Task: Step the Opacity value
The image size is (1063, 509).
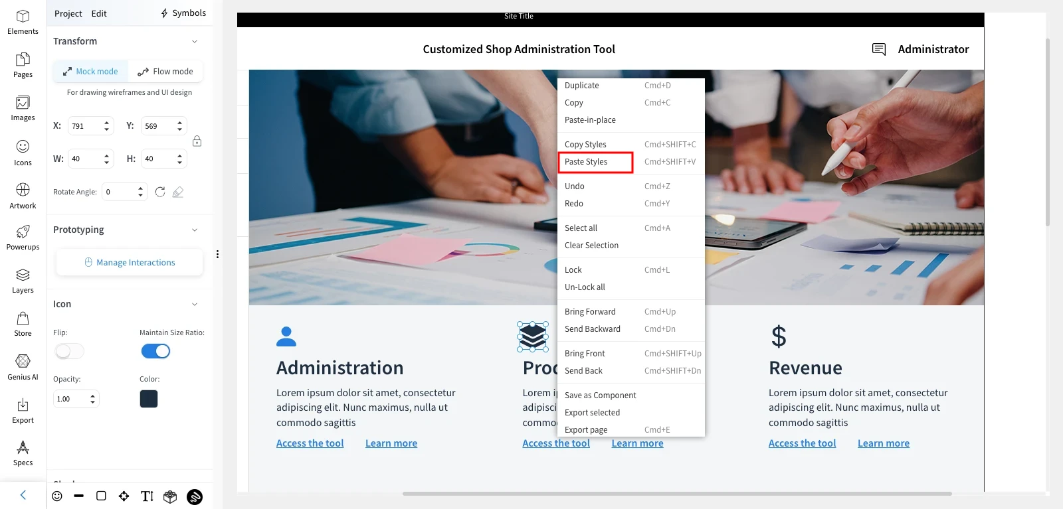Action: [92, 399]
